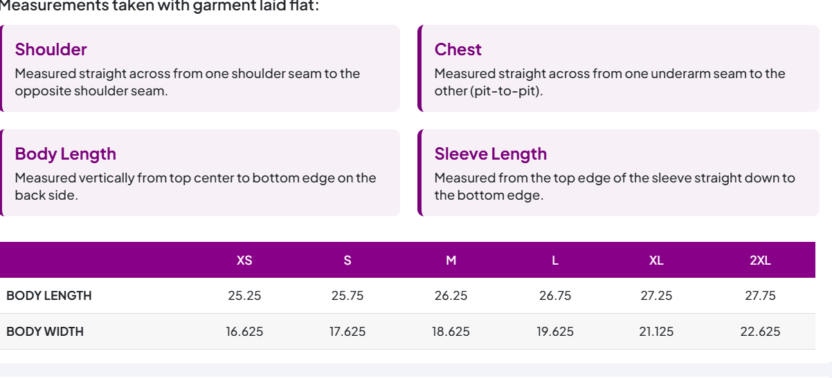Select the 19.625 value for size L
832x378 pixels.
(x=555, y=332)
